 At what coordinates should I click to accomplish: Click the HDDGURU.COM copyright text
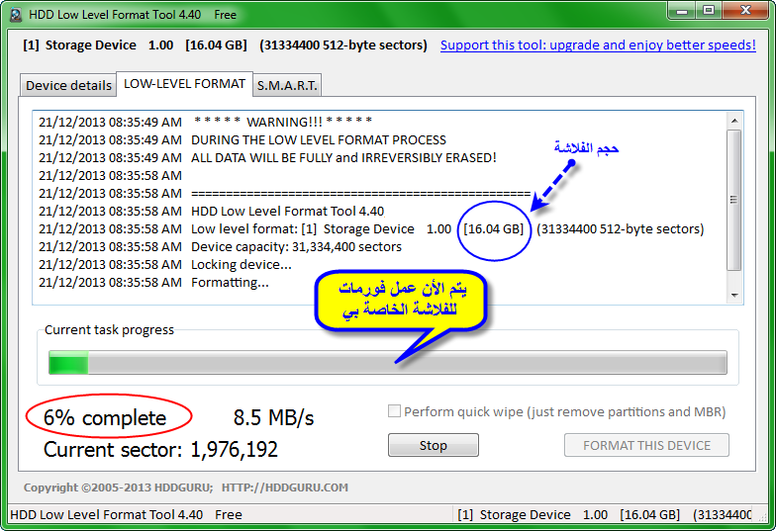[186, 487]
